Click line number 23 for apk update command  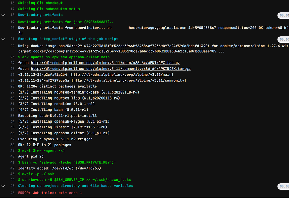pos(12,57)
